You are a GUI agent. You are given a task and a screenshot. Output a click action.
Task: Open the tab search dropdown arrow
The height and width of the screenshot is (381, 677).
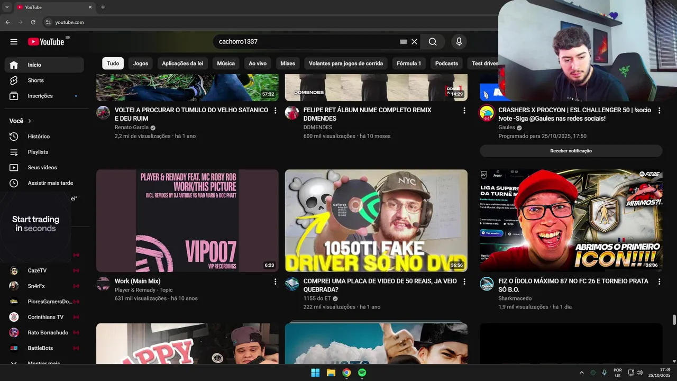coord(7,7)
